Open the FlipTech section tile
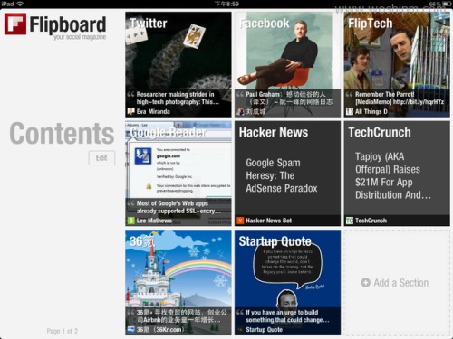This screenshot has height=339, width=453. [397, 64]
